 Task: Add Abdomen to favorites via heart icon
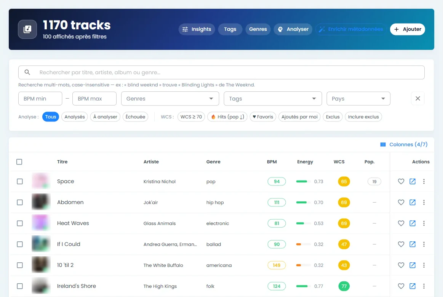401,203
